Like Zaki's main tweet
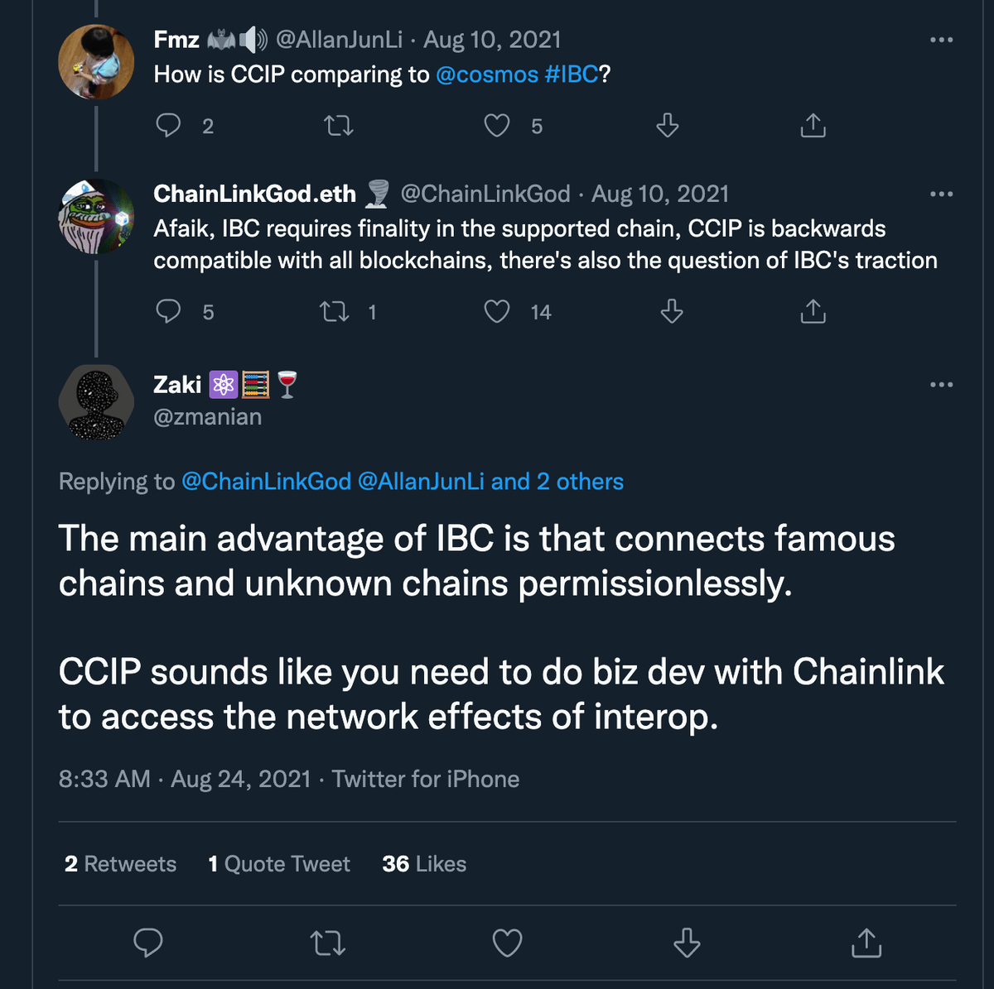 pyautogui.click(x=507, y=943)
